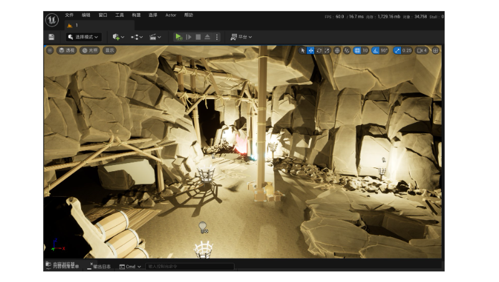499x282 pixels.
Task: Open the viewport hamburger options menu
Action: (x=50, y=50)
